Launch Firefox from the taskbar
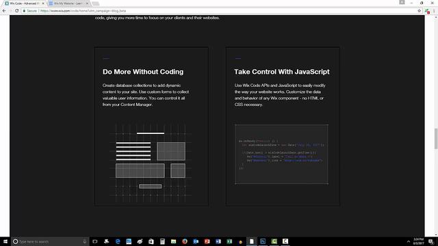Viewport: 438px width, 246px height. (185, 241)
